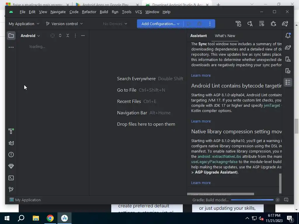Open Device Explorer icon in right sidebar
299x224 pixels.
288,71
